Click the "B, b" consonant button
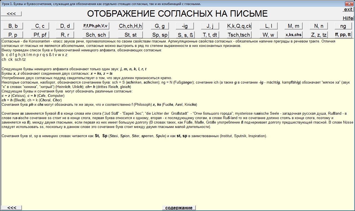The height and width of the screenshot is (211, 355). [x=13, y=26]
